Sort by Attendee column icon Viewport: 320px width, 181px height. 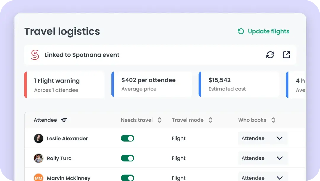click(x=64, y=120)
